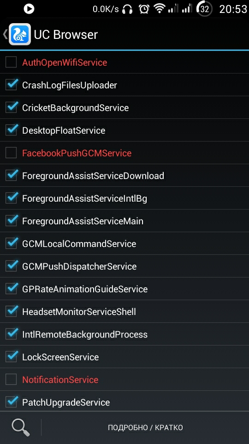Screen dimensions: 249x444
Task: Tap the headphones status icon
Action: click(128, 9)
